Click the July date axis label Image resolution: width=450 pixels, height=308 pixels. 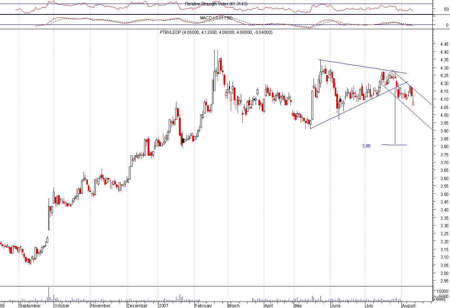click(x=369, y=305)
